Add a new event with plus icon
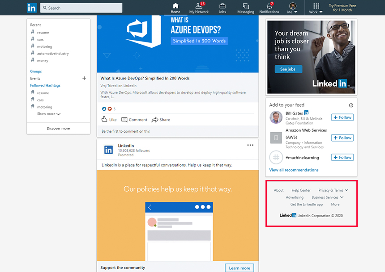Screen dimensions: 385x272 [84, 78]
